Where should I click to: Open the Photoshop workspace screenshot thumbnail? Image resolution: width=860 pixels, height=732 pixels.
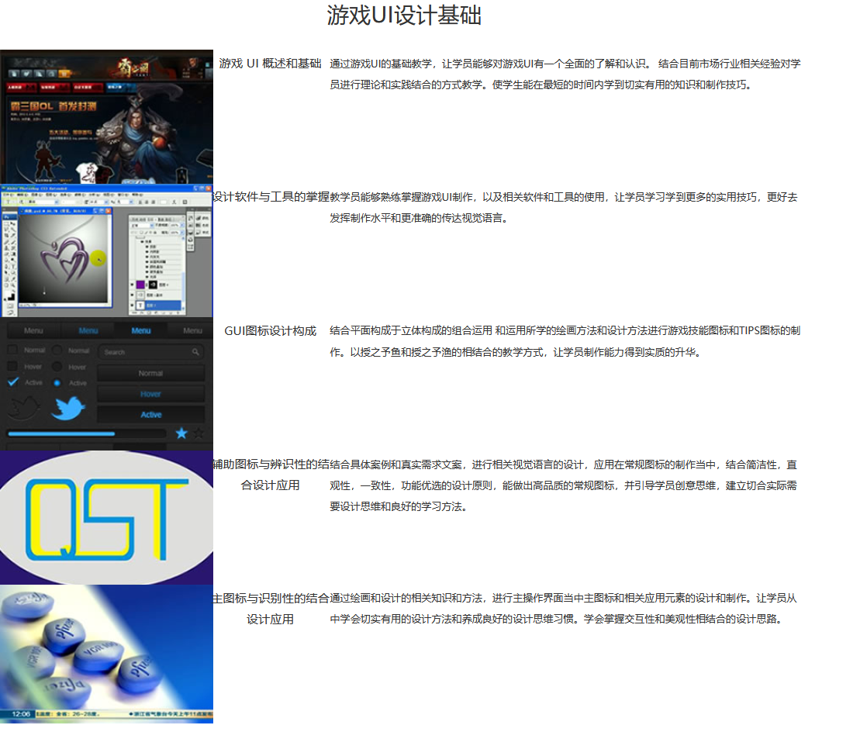point(106,250)
